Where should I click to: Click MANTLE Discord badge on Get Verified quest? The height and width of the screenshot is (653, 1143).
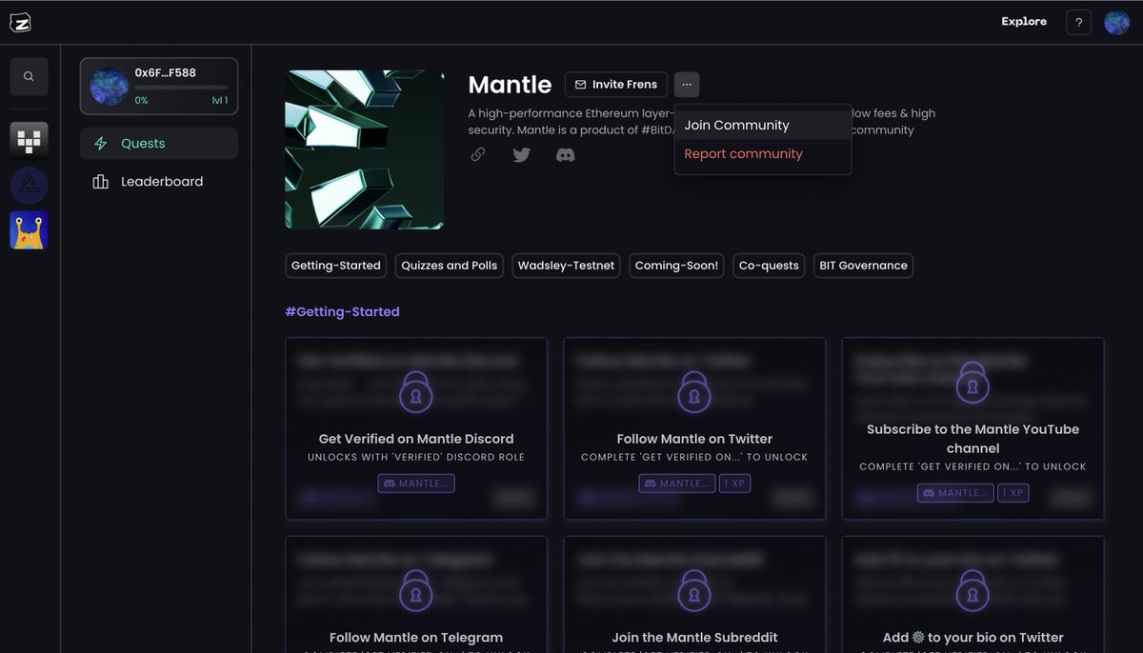point(416,484)
